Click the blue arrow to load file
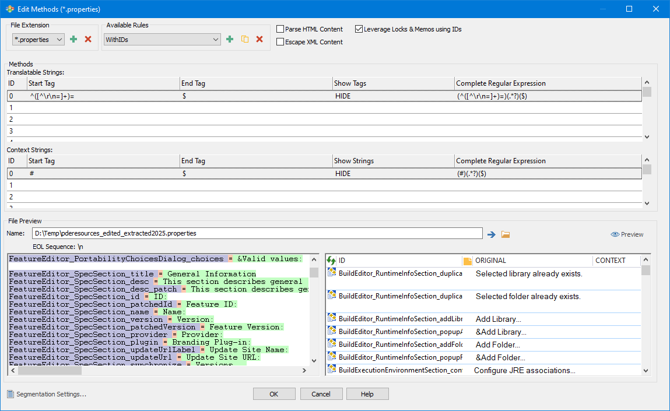This screenshot has width=670, height=411. coord(492,234)
